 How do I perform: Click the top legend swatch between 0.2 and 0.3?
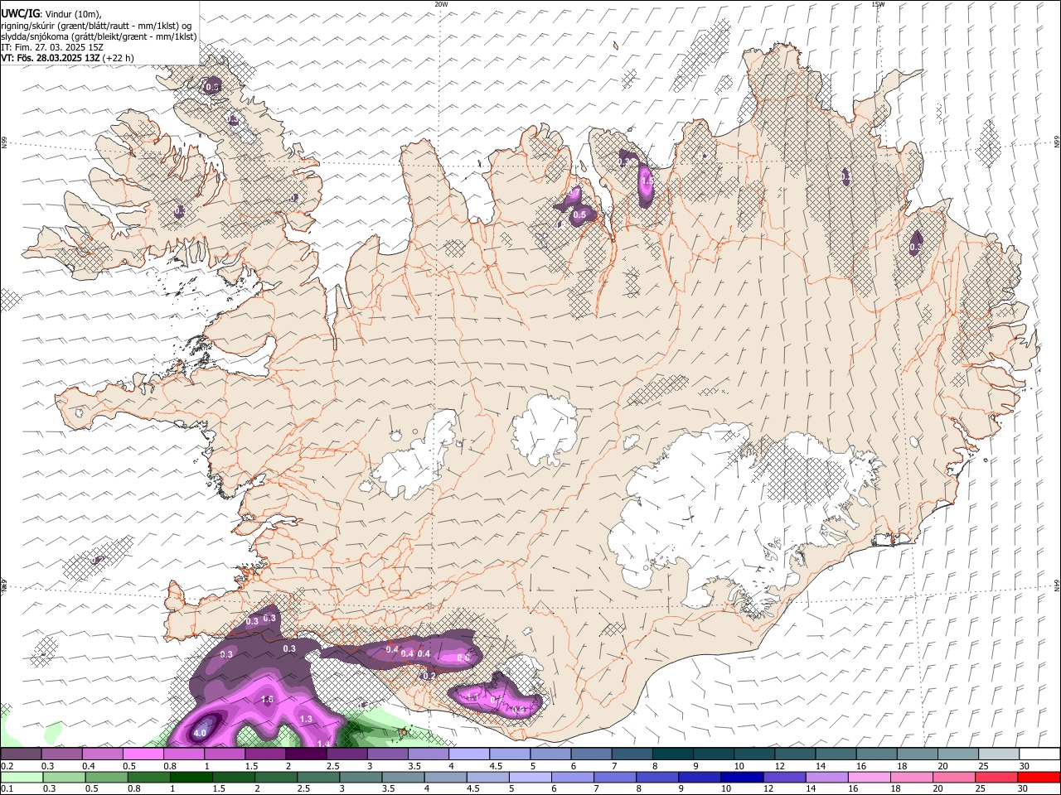(21, 754)
